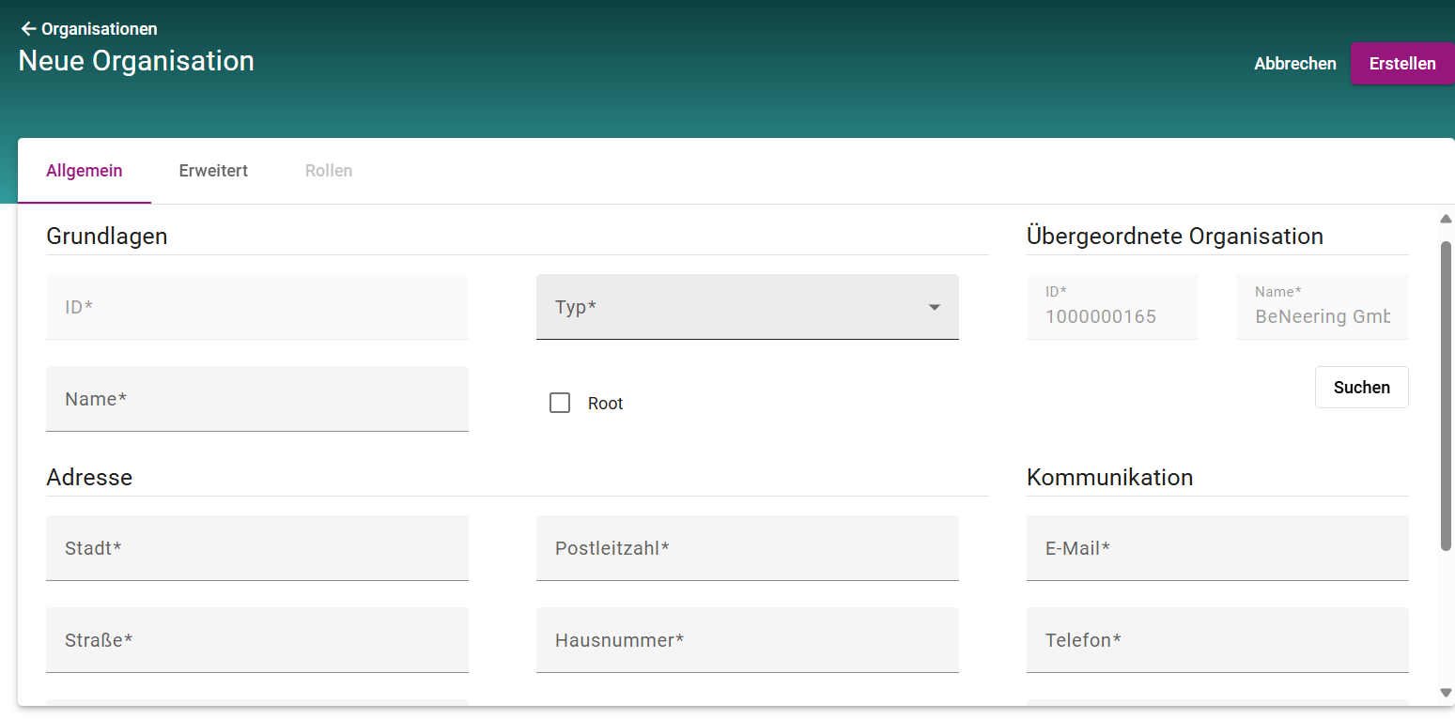Enable the Root checkbox
This screenshot has height=719, width=1455.
click(560, 404)
